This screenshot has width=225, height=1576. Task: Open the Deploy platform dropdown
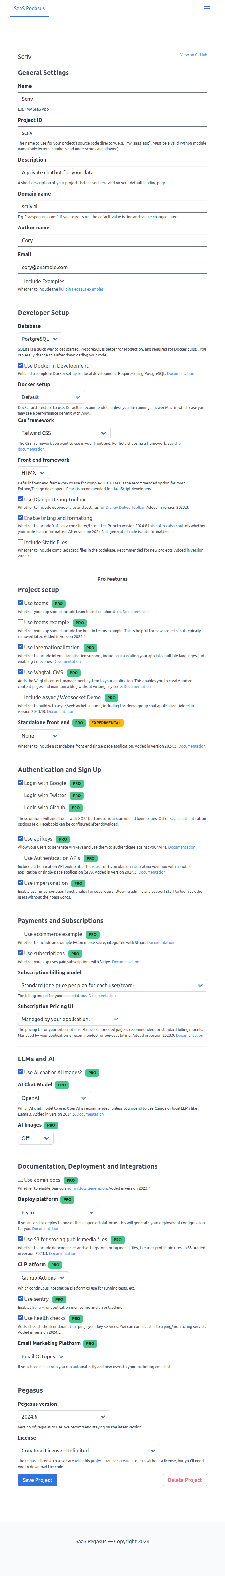(x=58, y=1212)
